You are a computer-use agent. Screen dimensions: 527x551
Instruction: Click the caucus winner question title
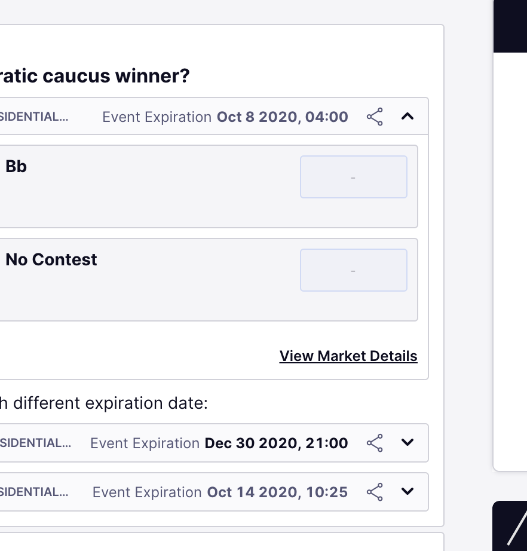click(94, 76)
